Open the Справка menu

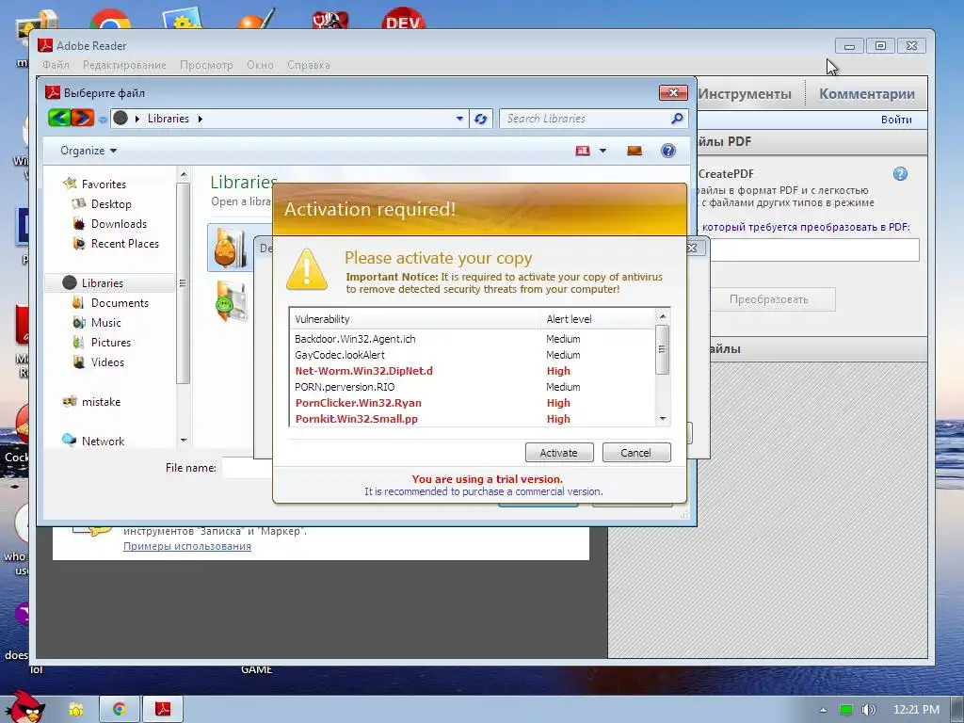point(309,65)
